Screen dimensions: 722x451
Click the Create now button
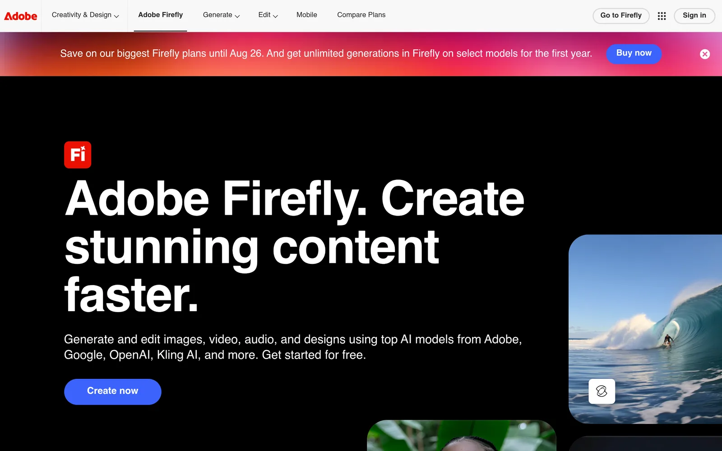tap(113, 391)
